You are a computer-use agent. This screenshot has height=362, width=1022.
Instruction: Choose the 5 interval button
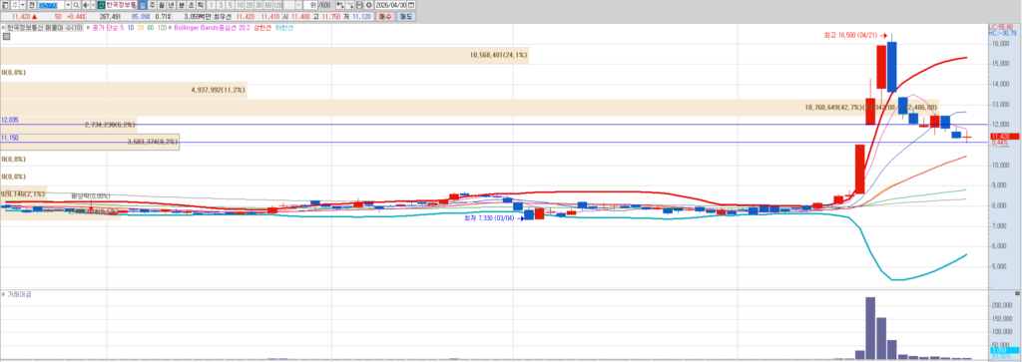[231, 5]
